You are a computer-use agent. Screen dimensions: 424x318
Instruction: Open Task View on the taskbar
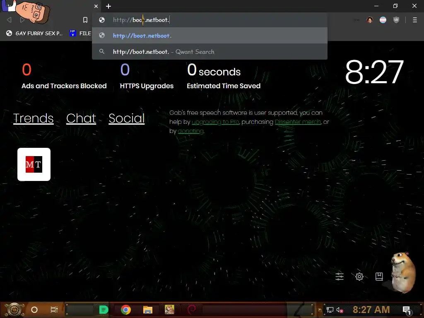(x=54, y=310)
